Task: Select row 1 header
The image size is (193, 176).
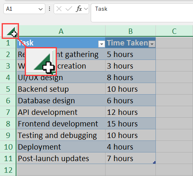Action: click(x=8, y=43)
